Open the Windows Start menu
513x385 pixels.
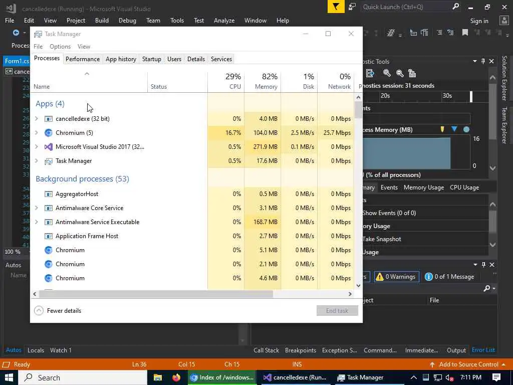pos(9,377)
